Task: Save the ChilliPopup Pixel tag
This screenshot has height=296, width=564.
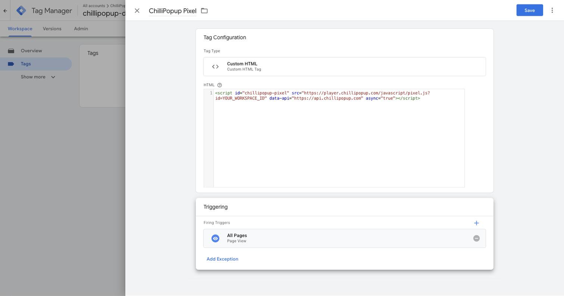Action: coord(530,10)
